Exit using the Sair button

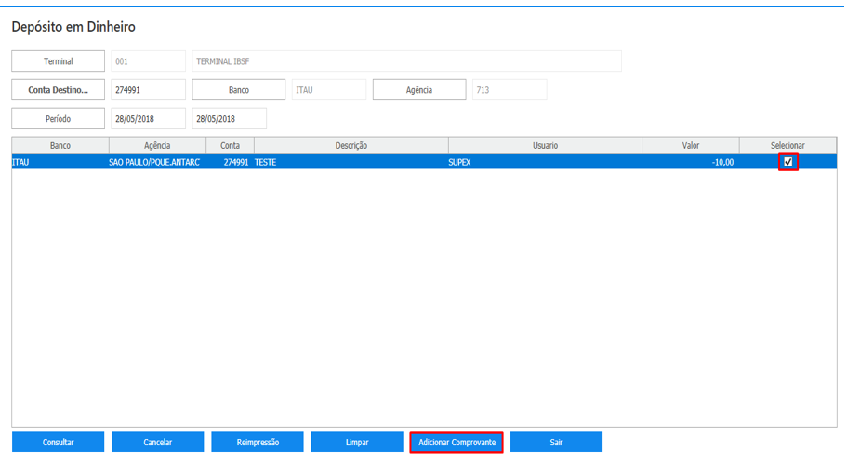(556, 442)
